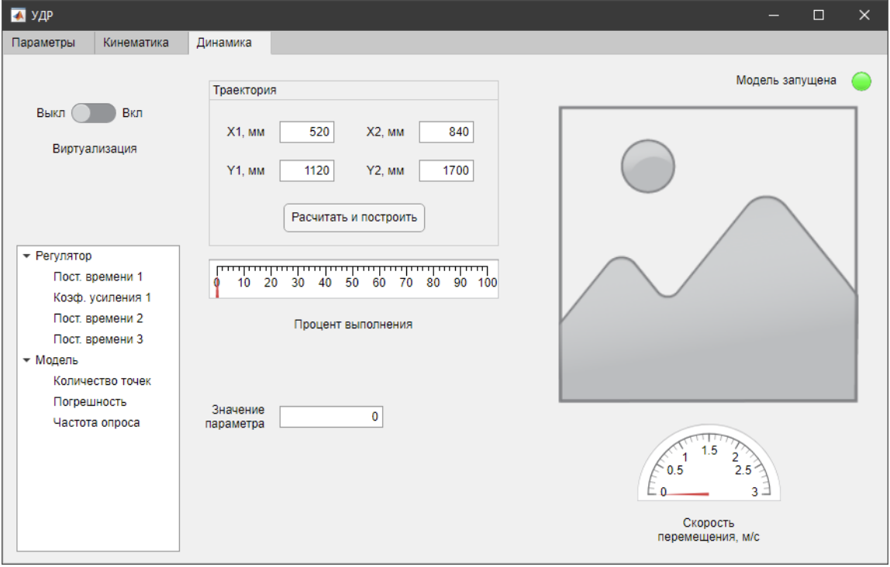Maximize the УДР window
Screen dimensions: 890x567
tap(819, 15)
